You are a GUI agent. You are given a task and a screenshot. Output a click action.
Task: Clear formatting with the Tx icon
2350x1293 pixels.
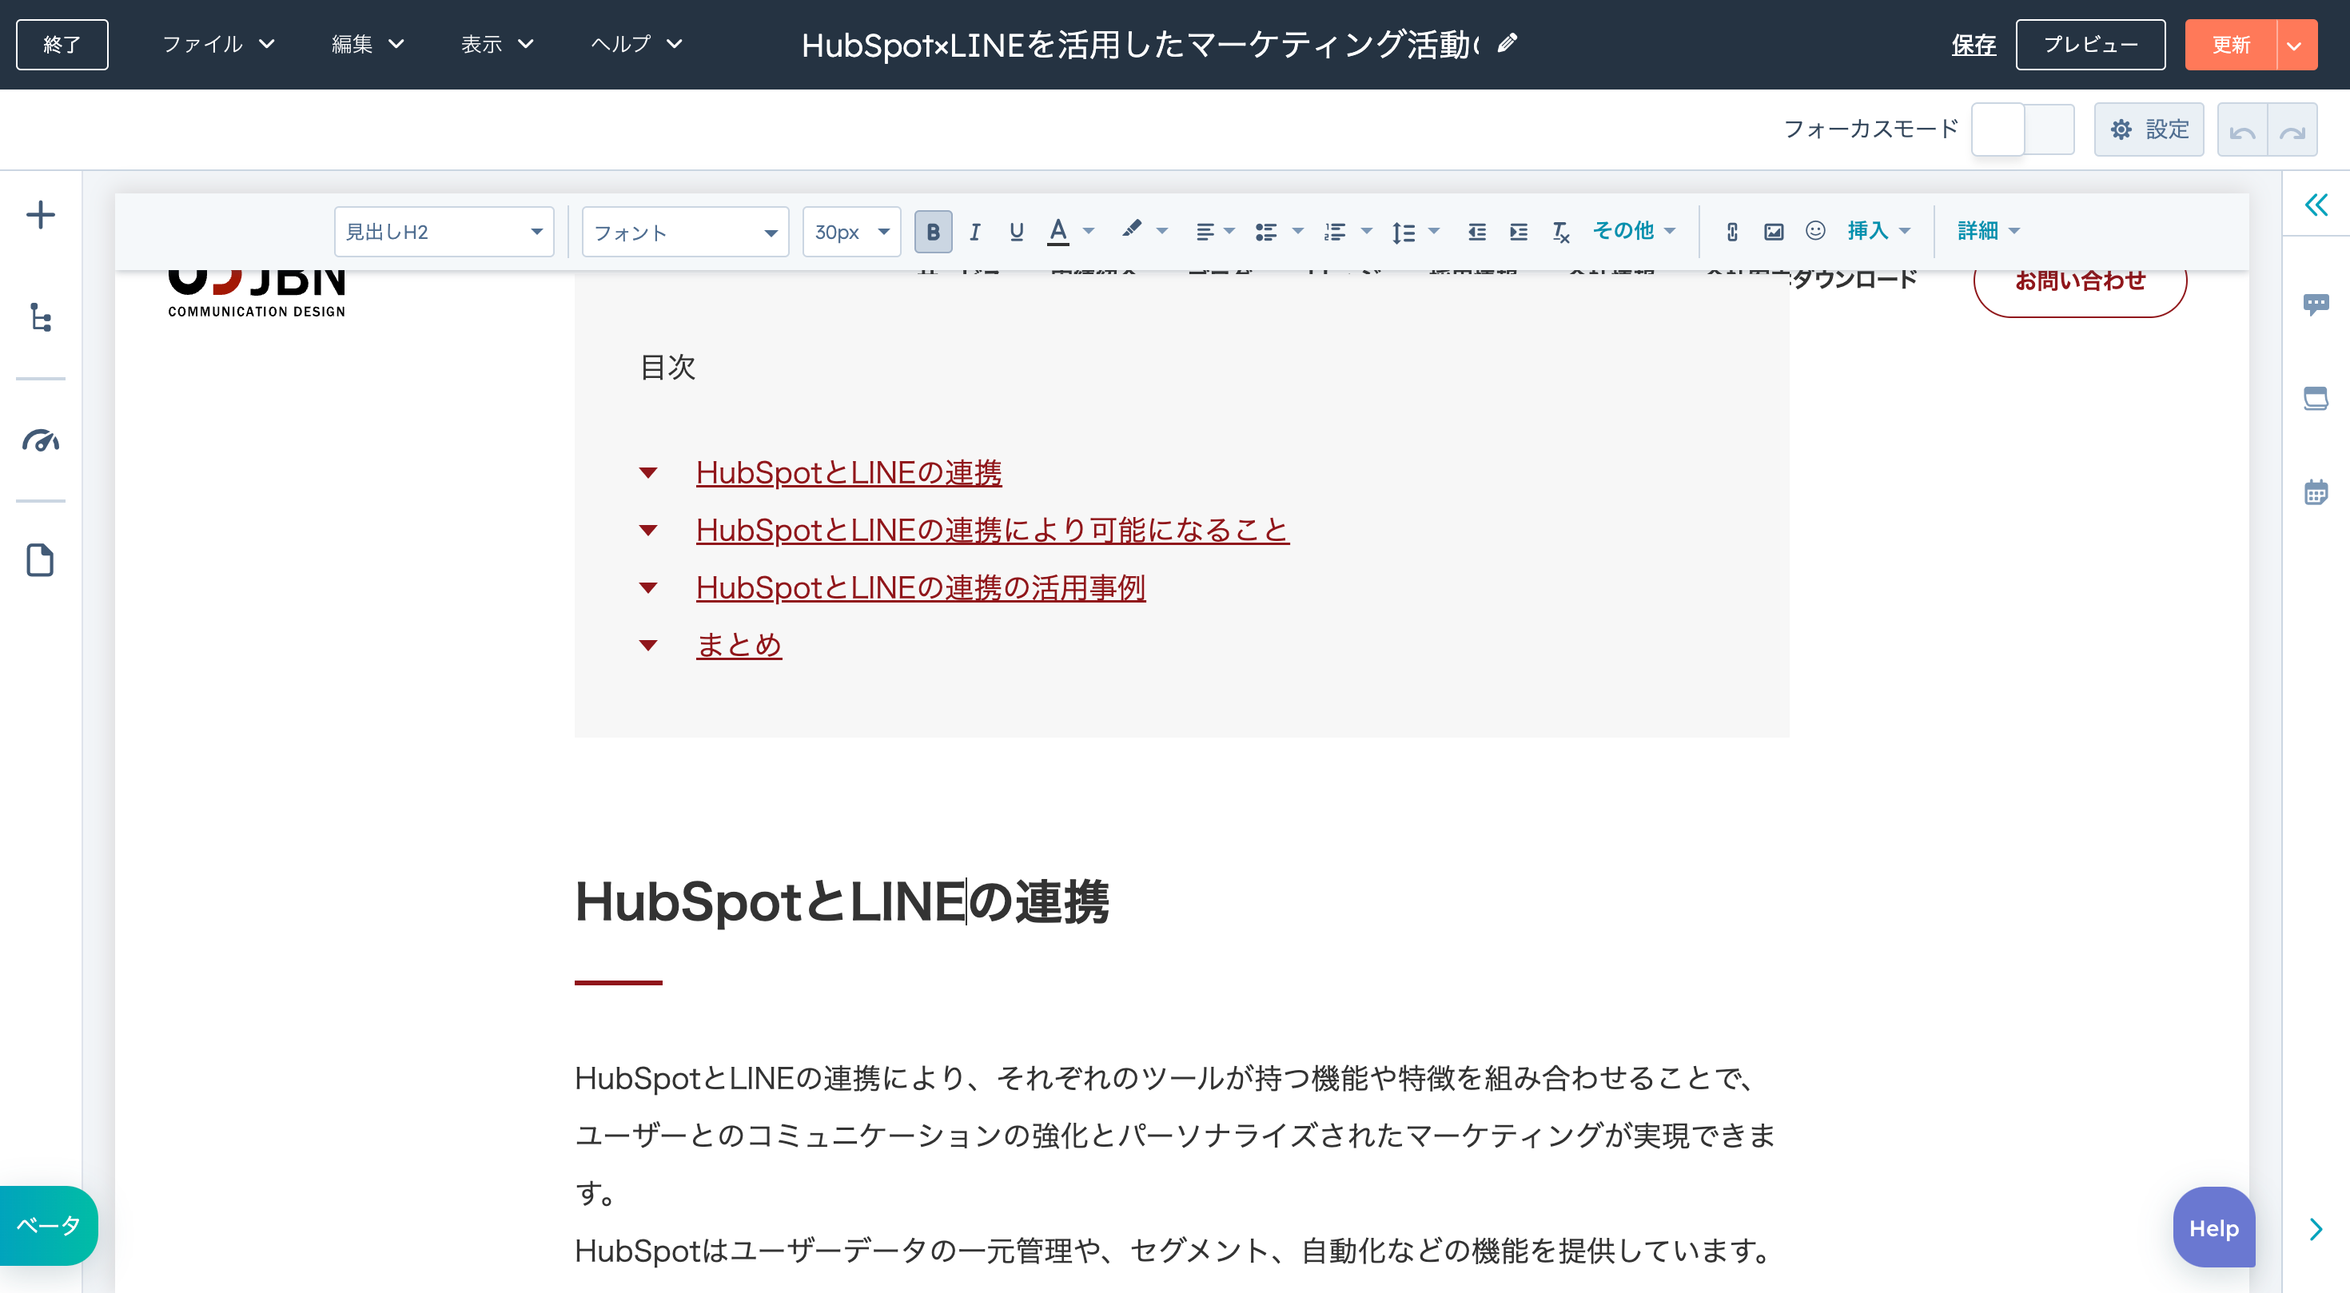pyautogui.click(x=1561, y=232)
